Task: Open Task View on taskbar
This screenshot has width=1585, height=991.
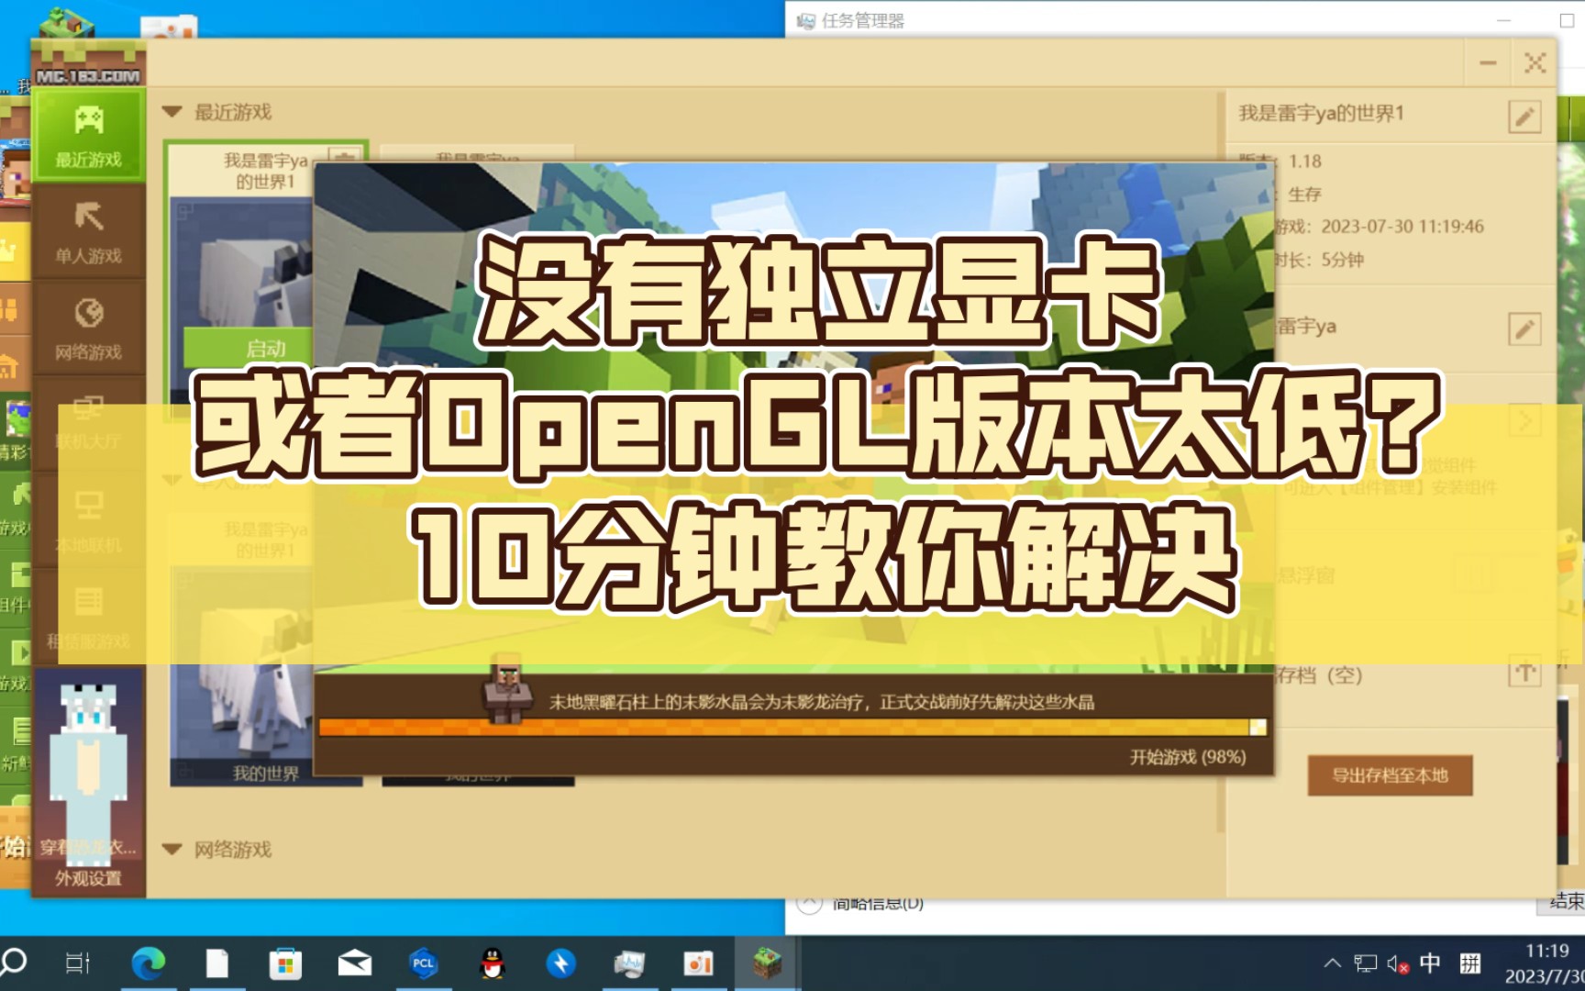Action: click(78, 963)
